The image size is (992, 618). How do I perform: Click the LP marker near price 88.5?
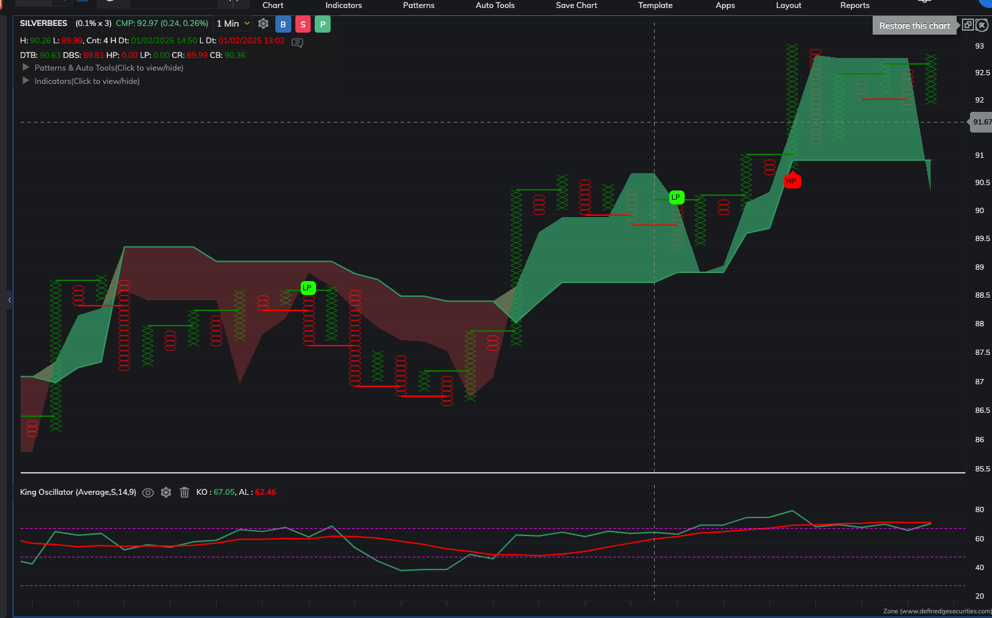click(x=307, y=288)
